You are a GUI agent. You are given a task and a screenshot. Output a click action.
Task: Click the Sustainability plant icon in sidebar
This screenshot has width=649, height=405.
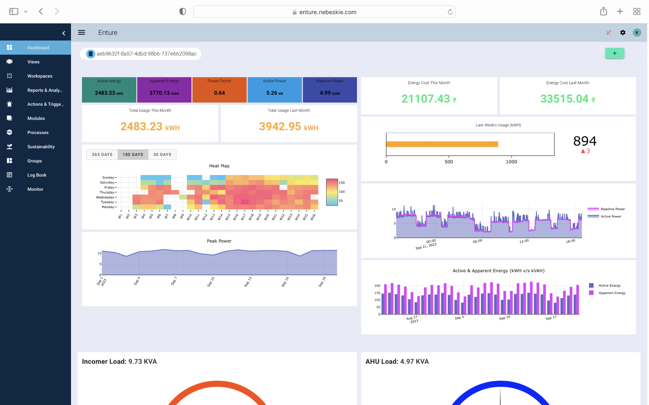tap(9, 147)
